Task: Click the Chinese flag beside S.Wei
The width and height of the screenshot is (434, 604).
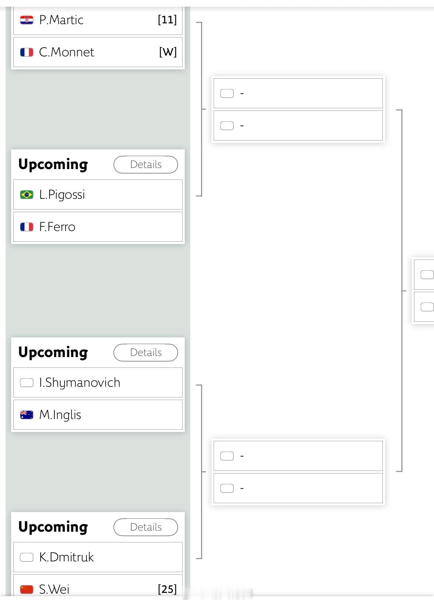Action: pyautogui.click(x=27, y=589)
